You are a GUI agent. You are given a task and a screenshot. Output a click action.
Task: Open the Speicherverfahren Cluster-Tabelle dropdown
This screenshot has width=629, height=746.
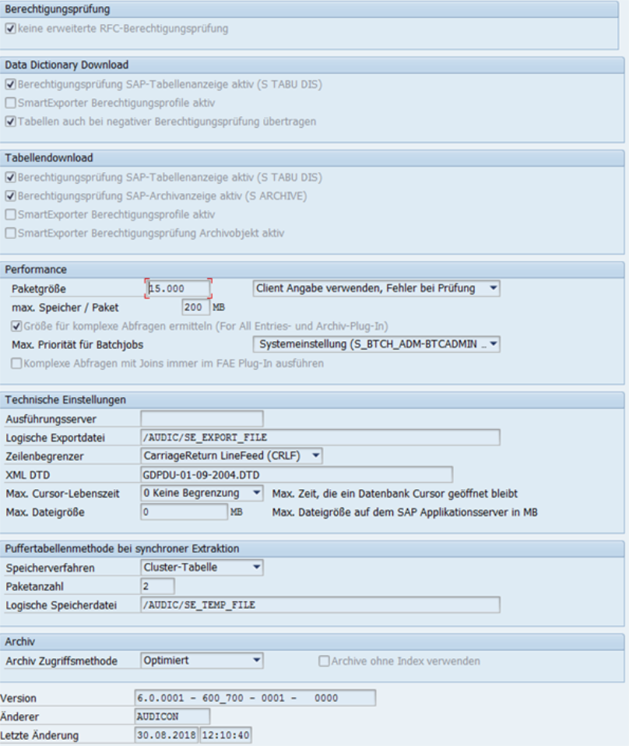202,567
